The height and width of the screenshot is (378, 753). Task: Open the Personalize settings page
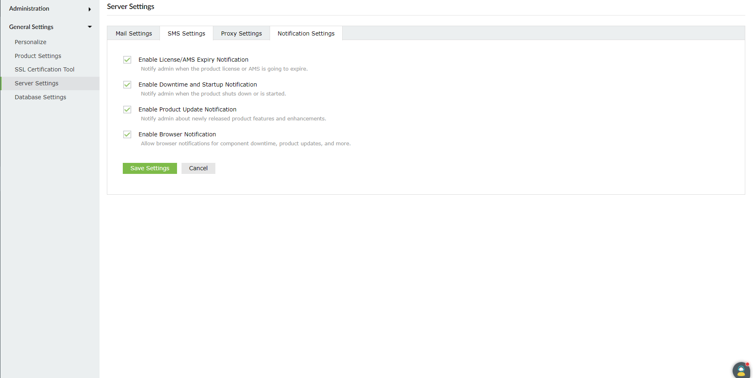point(30,42)
